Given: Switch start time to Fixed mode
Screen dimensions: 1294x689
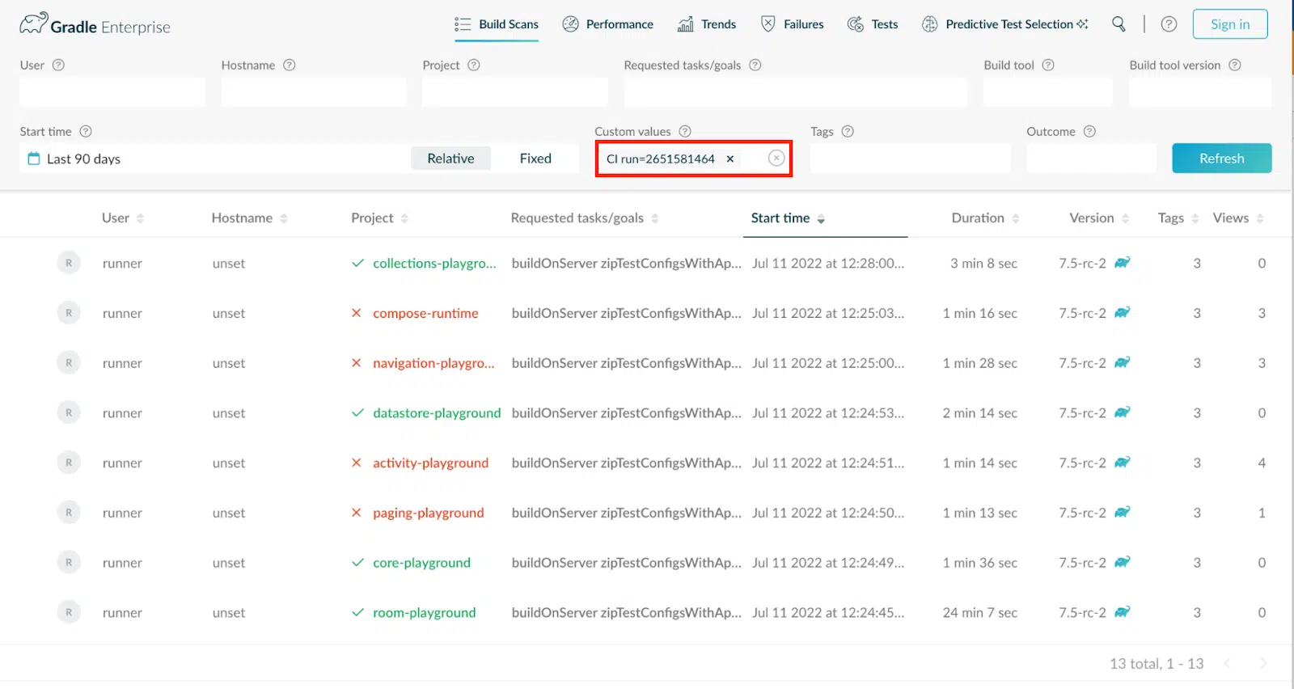Looking at the screenshot, I should [x=535, y=159].
